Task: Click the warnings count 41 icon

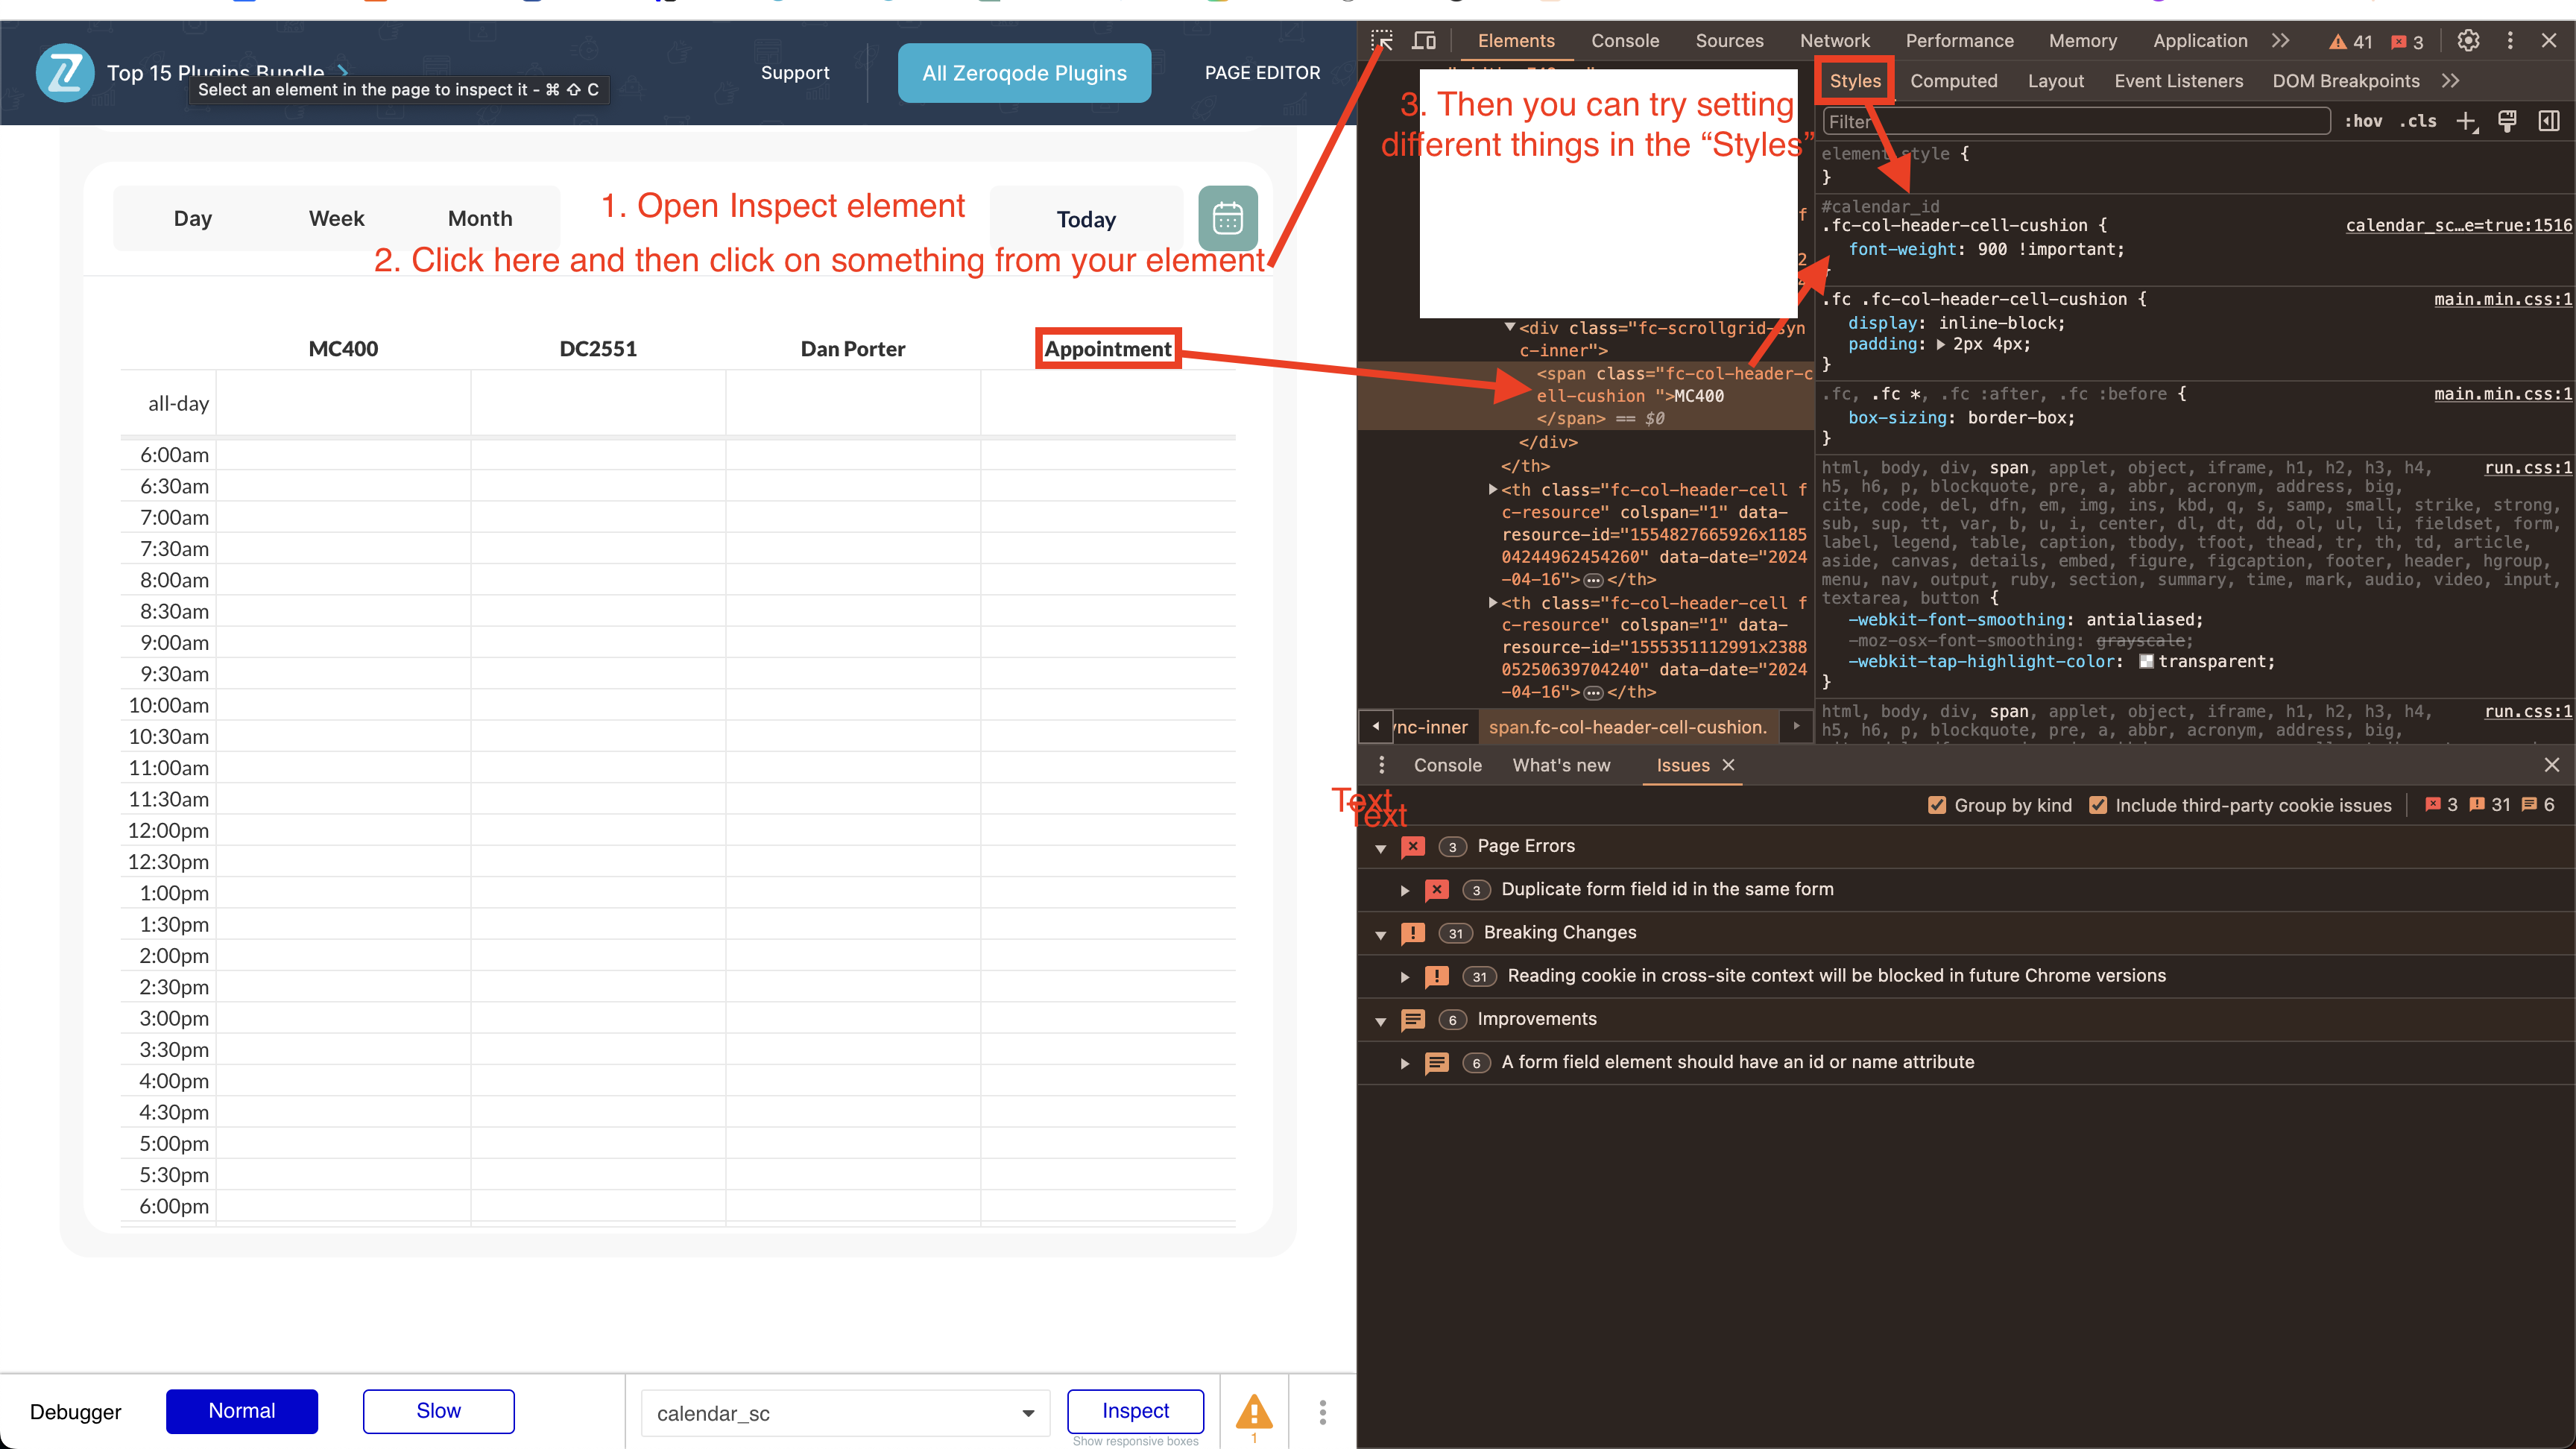Action: click(x=2350, y=42)
